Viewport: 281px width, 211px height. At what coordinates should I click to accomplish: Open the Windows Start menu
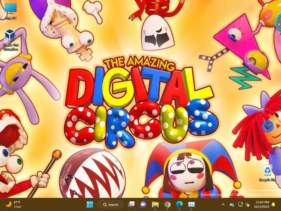pyautogui.click(x=90, y=204)
